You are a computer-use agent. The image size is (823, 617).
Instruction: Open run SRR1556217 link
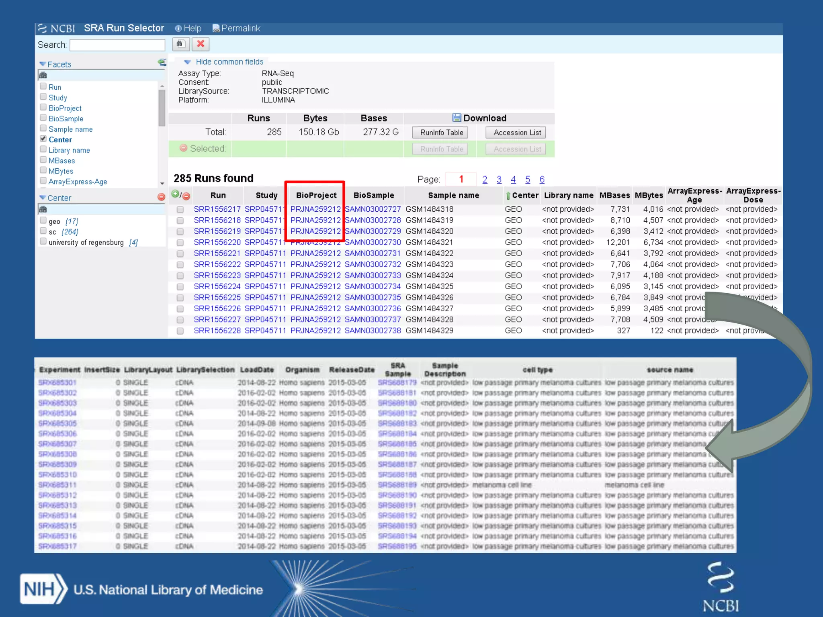coord(217,209)
